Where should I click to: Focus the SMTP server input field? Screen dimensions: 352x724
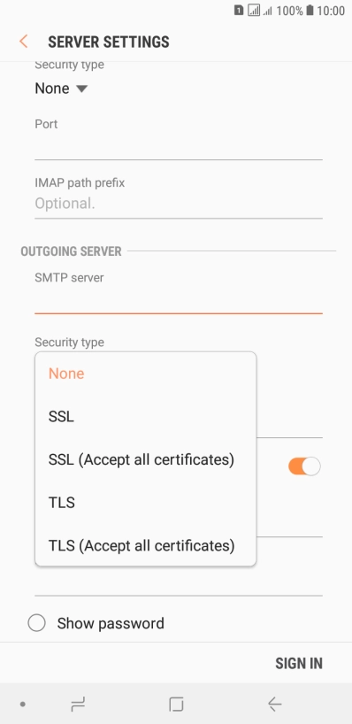pos(178,300)
